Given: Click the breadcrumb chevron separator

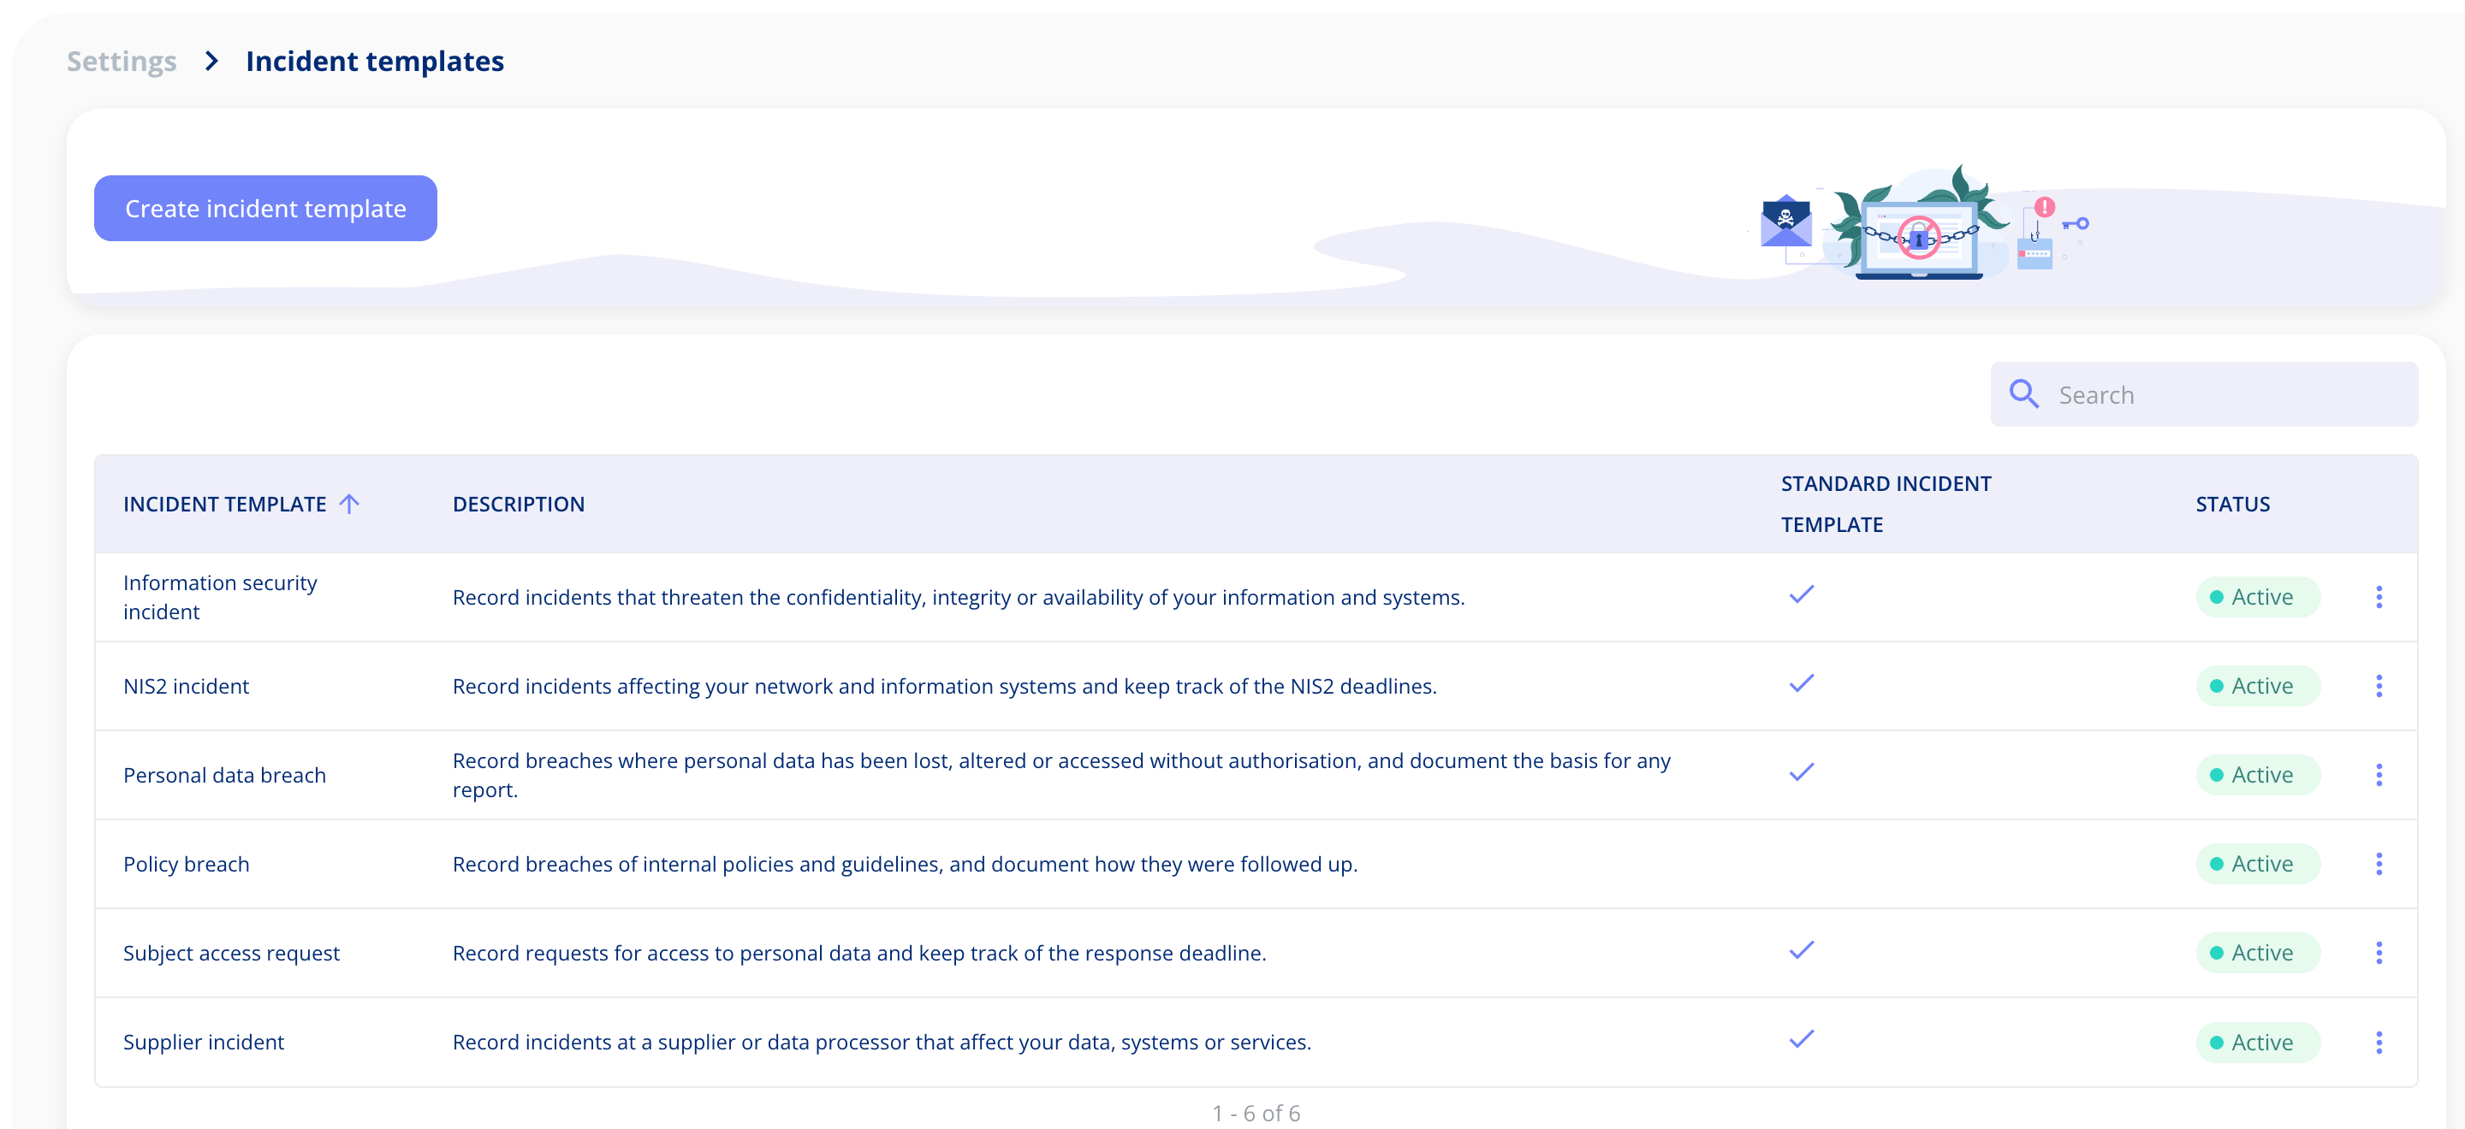Looking at the screenshot, I should [211, 62].
